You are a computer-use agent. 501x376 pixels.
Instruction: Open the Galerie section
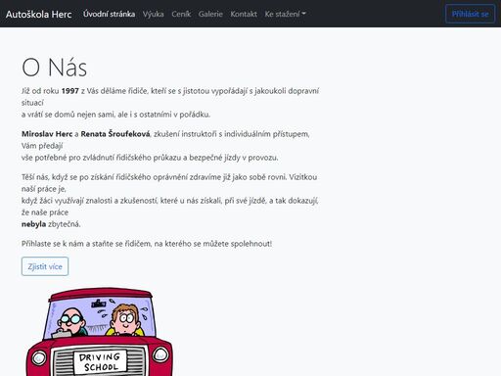[210, 14]
